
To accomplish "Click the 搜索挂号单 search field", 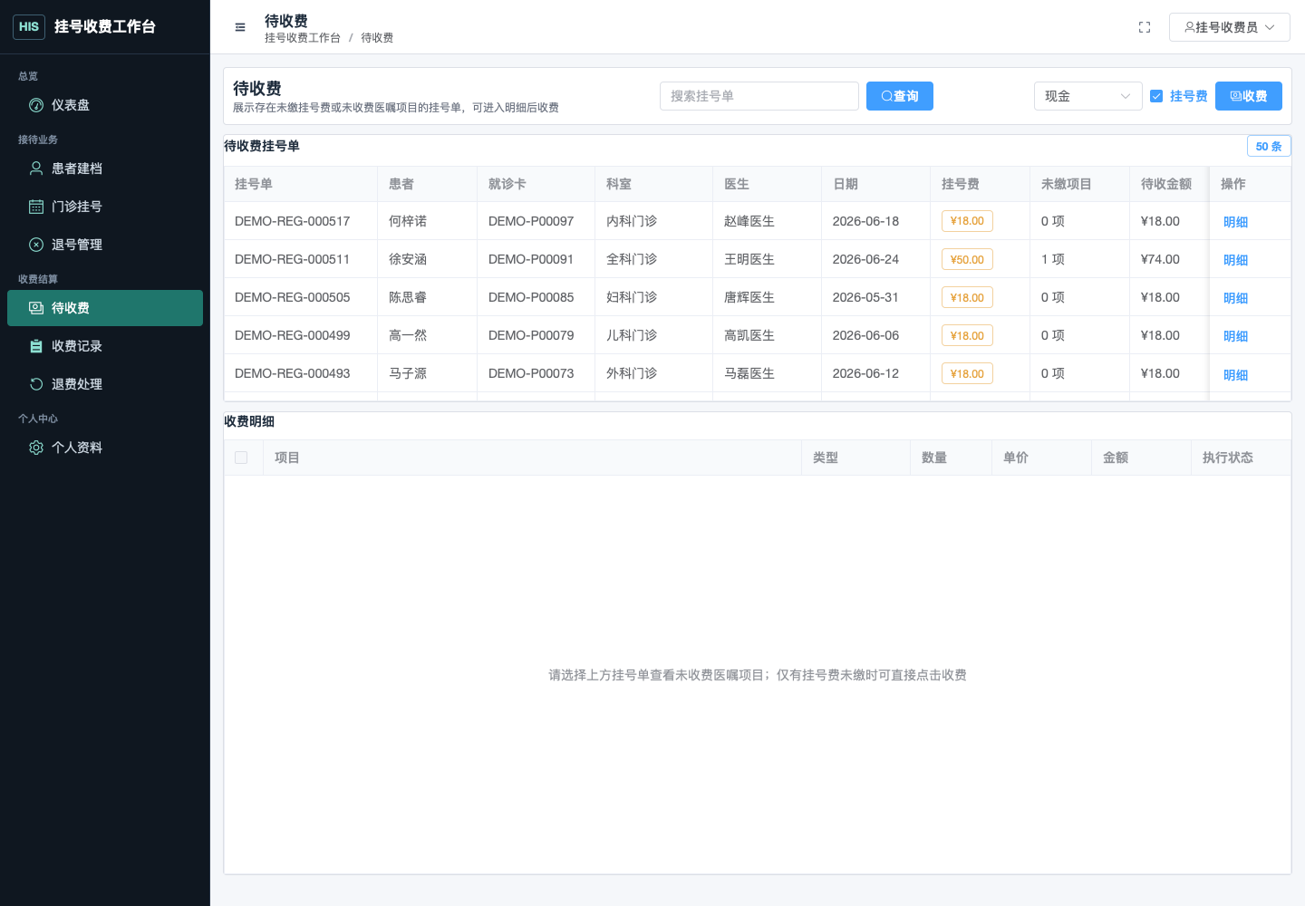I will (x=759, y=96).
